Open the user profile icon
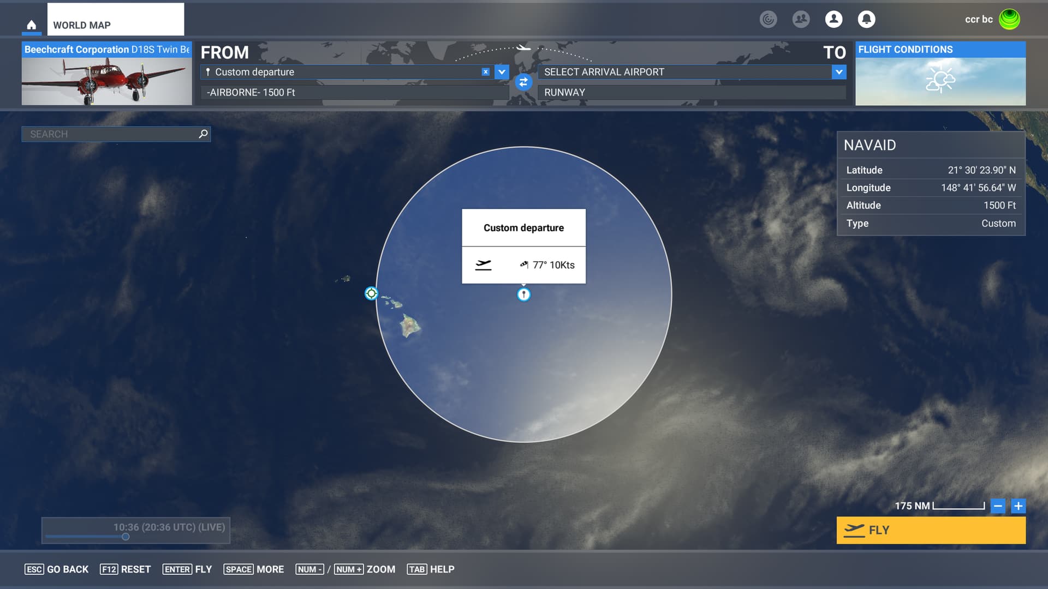The height and width of the screenshot is (589, 1048). (x=833, y=19)
